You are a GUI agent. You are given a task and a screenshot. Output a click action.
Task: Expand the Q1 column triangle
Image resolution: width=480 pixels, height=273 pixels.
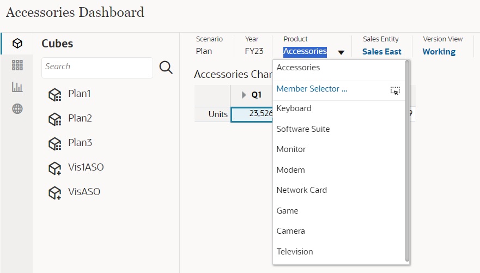(x=244, y=95)
